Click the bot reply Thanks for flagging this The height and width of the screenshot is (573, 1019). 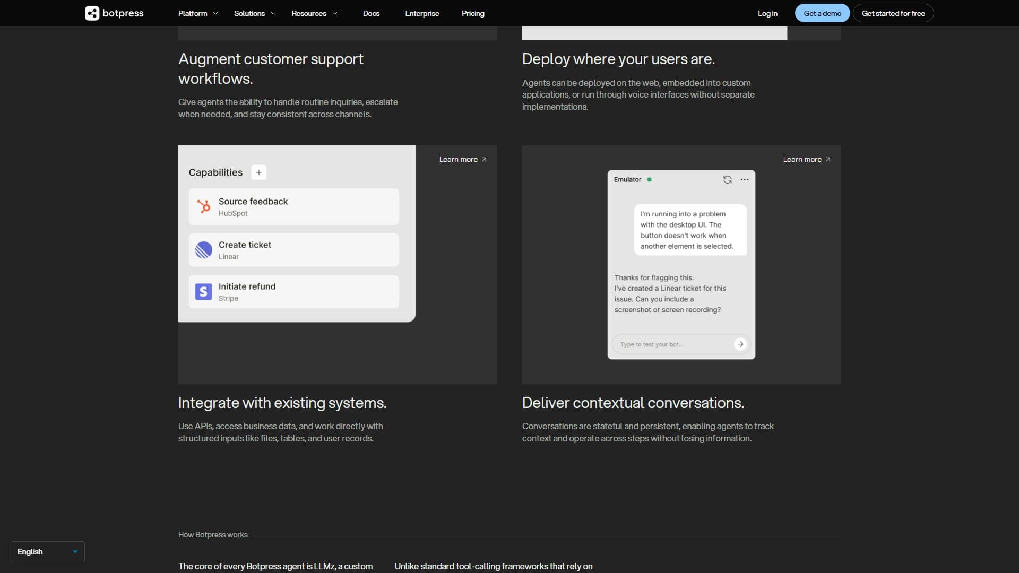pos(670,293)
